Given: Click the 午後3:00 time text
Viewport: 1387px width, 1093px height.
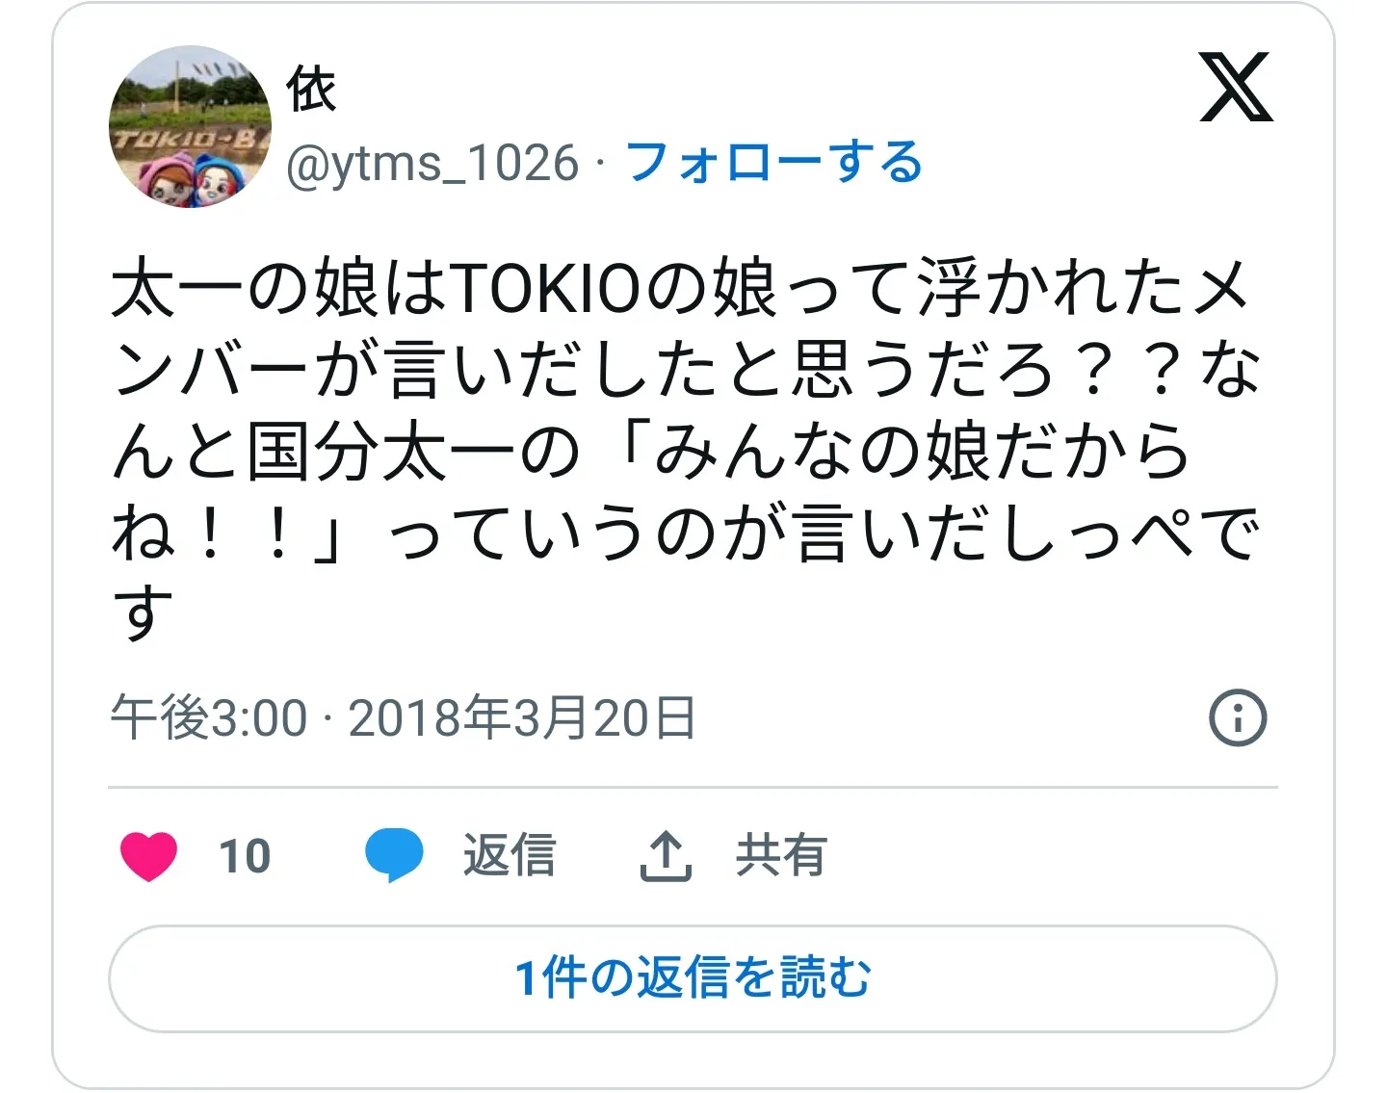Looking at the screenshot, I should [209, 717].
